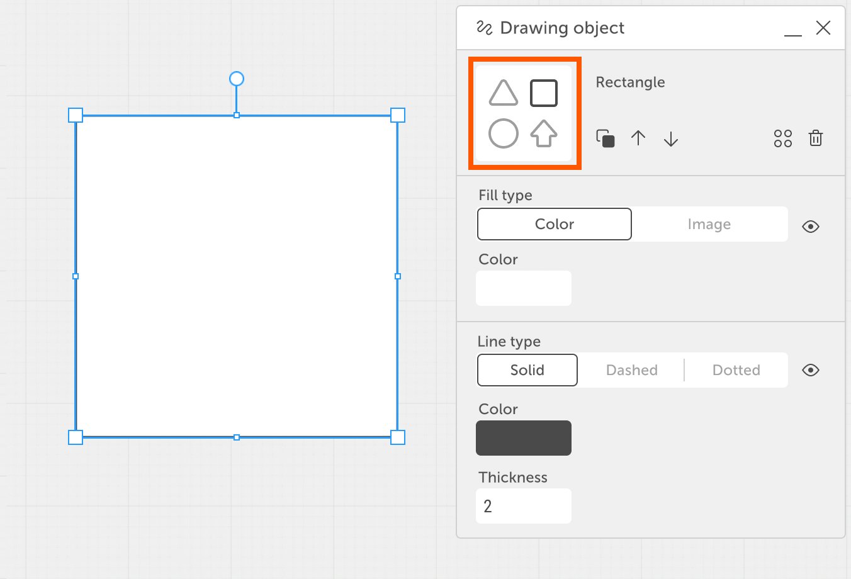851x579 pixels.
Task: Choose the arrow shape icon
Action: tap(544, 133)
